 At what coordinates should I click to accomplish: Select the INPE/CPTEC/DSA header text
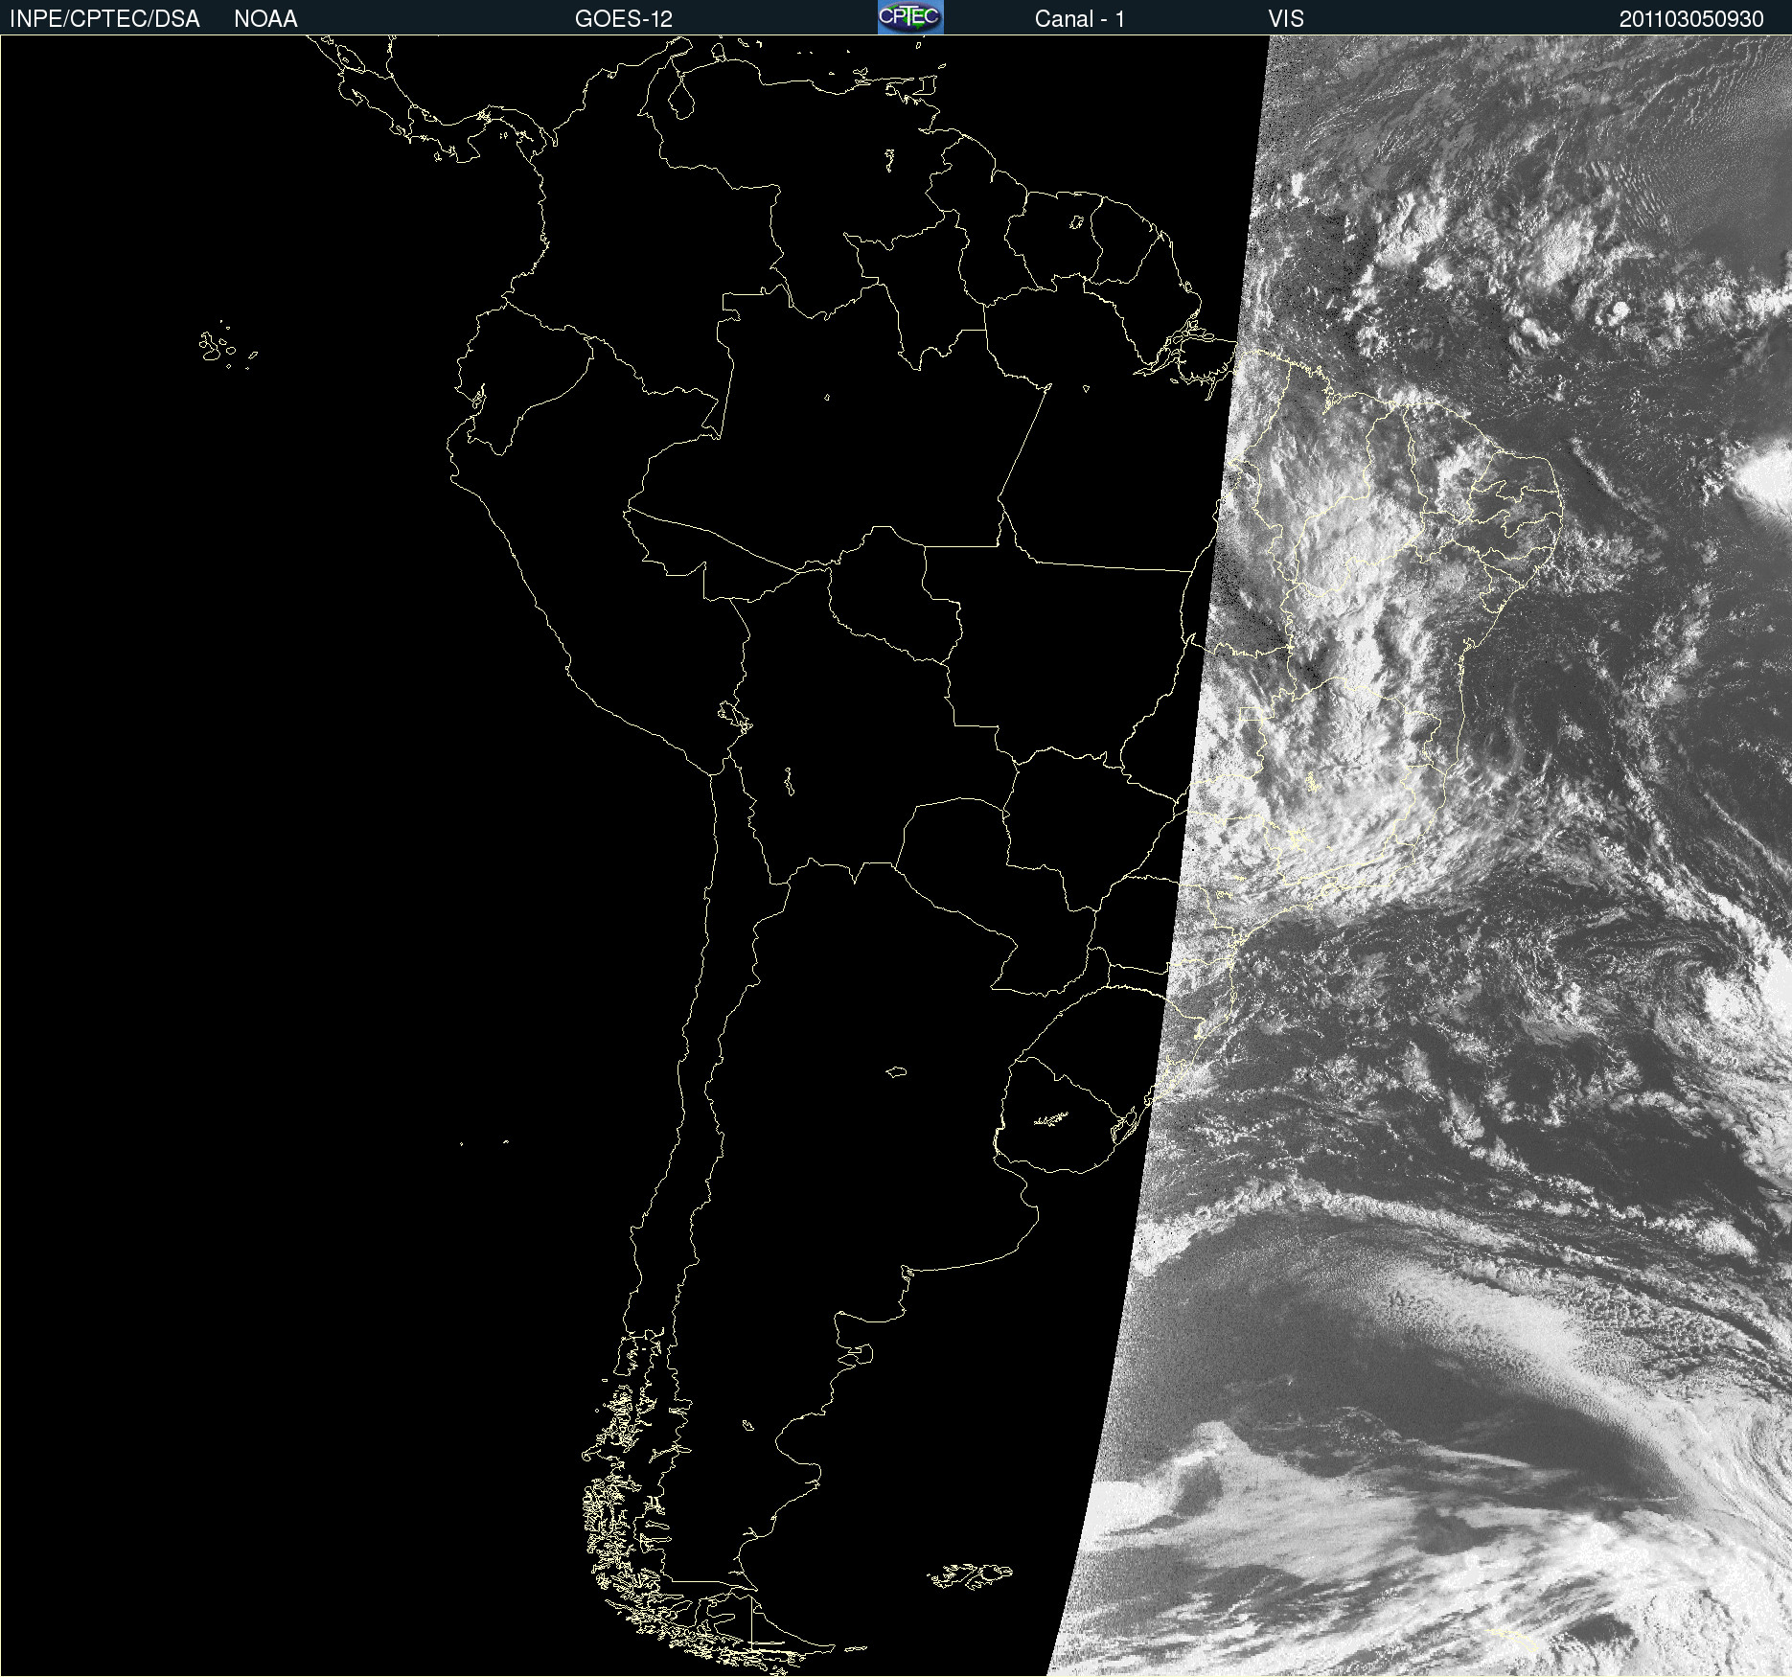pos(104,19)
